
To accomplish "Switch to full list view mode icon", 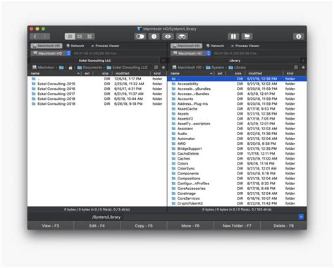I will pos(70,37).
